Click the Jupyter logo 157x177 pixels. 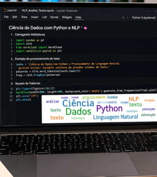pyautogui.click(x=10, y=10)
